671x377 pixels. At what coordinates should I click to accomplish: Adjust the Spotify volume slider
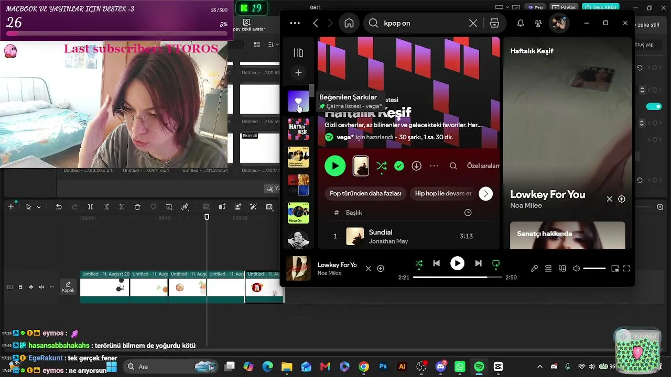coord(594,269)
